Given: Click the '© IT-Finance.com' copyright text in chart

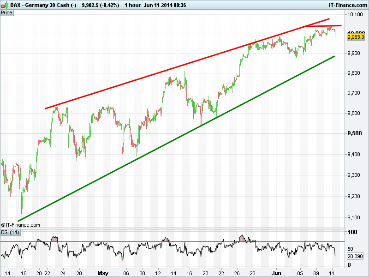Looking at the screenshot, I should (x=20, y=225).
